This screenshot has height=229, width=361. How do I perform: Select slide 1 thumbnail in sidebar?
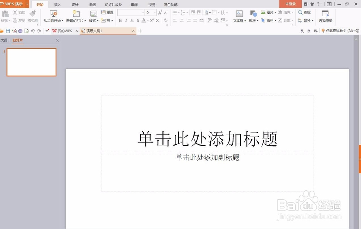pos(31,62)
